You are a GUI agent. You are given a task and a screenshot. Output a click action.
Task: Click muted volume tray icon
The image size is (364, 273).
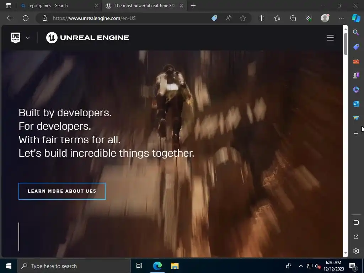point(318,266)
